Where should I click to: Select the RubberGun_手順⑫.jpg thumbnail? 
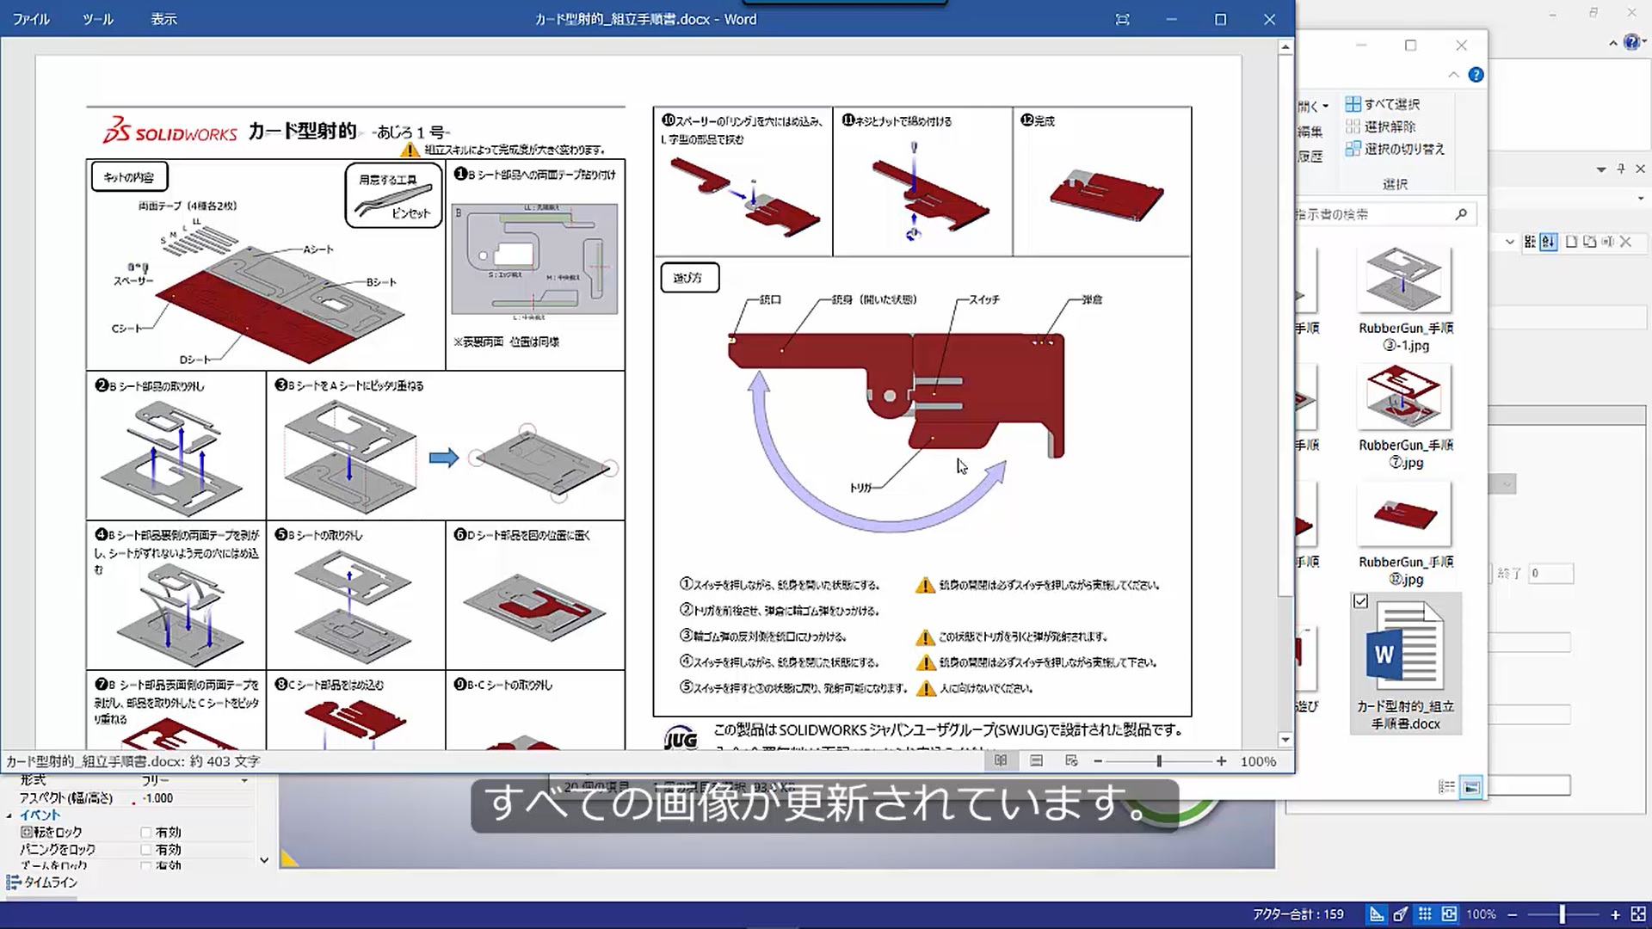(x=1405, y=514)
